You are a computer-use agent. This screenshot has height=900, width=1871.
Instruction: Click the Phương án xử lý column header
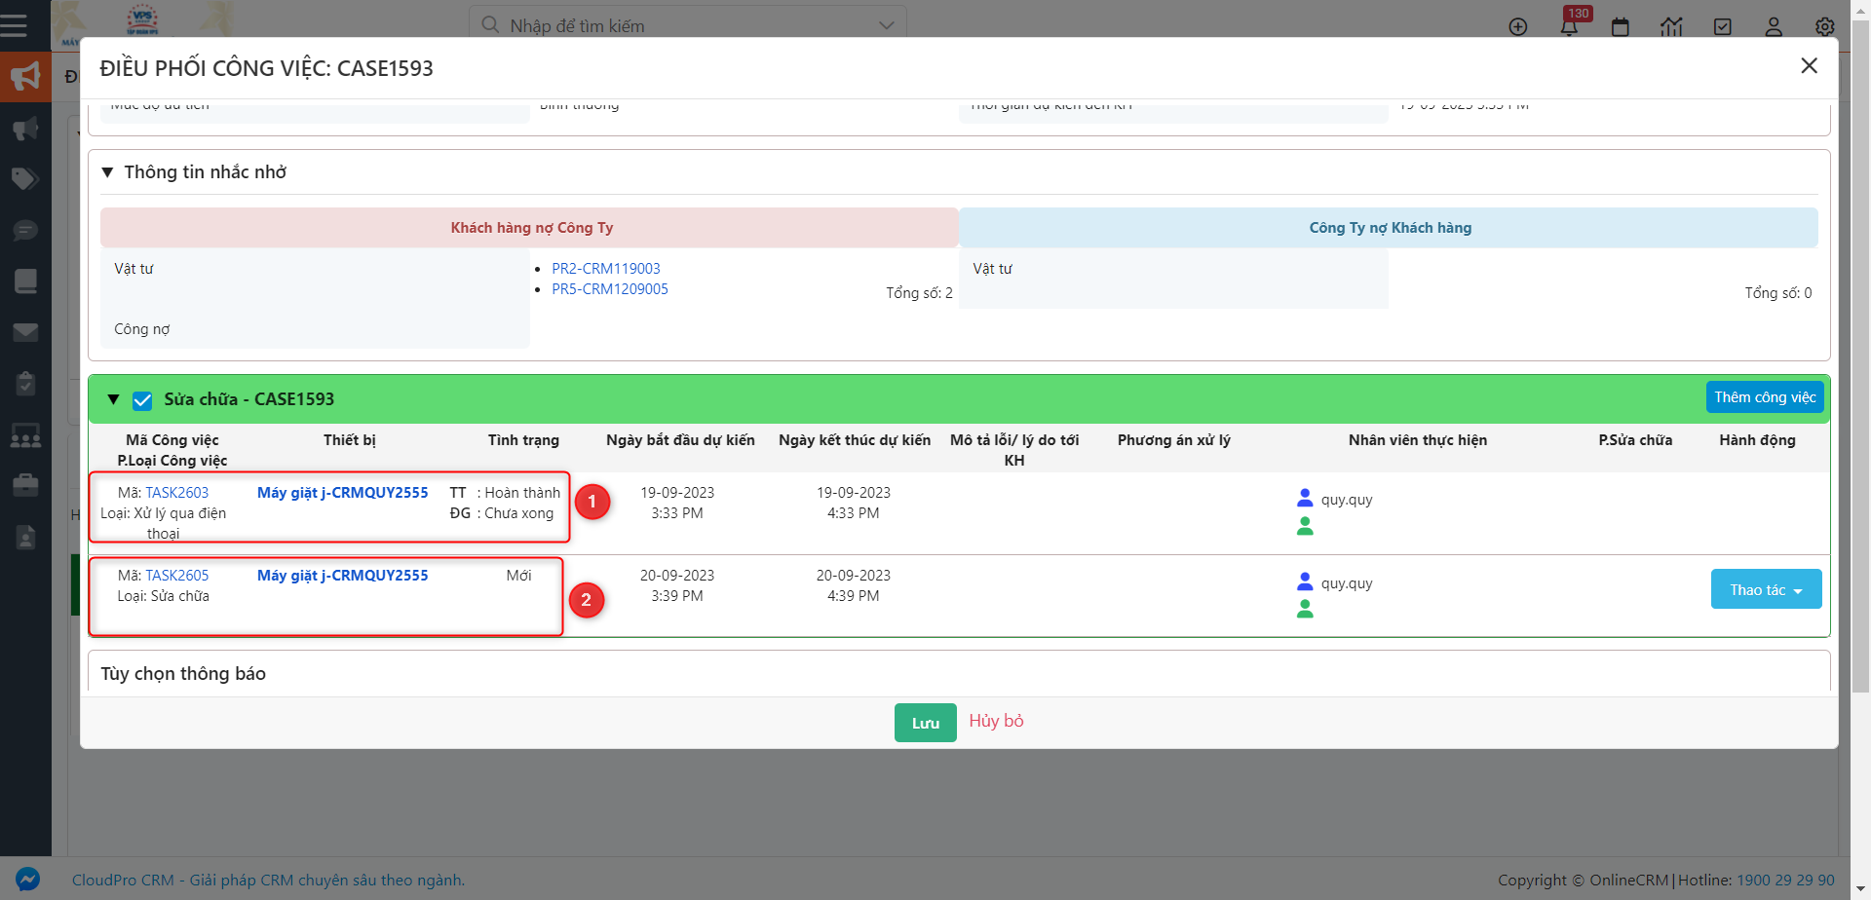click(x=1174, y=440)
